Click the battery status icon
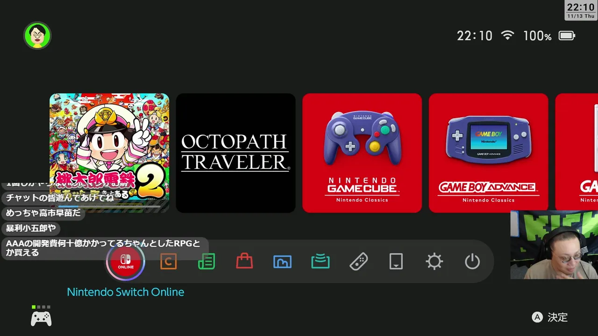Image resolution: width=598 pixels, height=336 pixels. (x=567, y=36)
